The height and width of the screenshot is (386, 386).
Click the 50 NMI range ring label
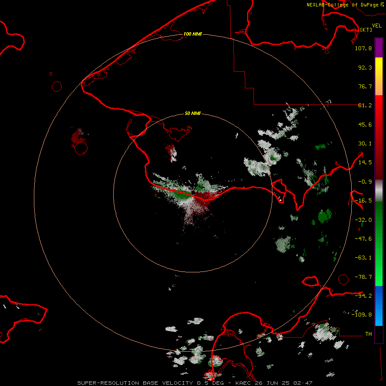pyautogui.click(x=193, y=113)
